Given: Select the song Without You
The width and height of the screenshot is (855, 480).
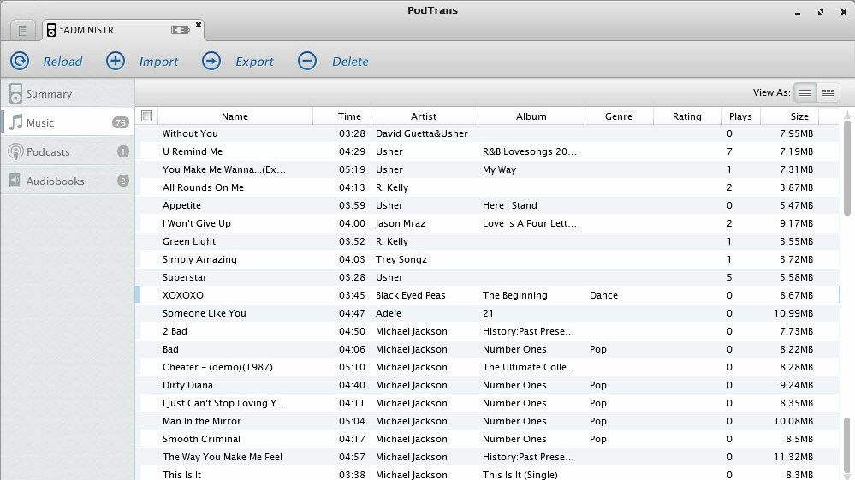Looking at the screenshot, I should tap(190, 133).
